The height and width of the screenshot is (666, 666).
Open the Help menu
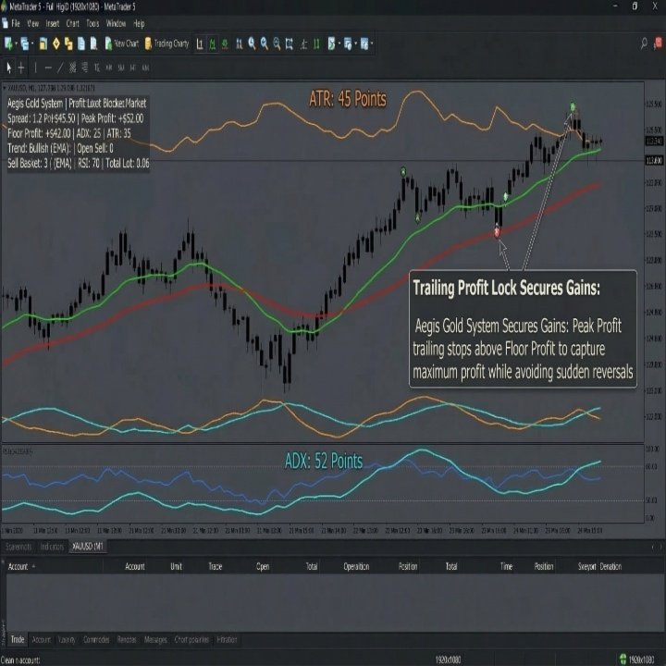coord(139,23)
